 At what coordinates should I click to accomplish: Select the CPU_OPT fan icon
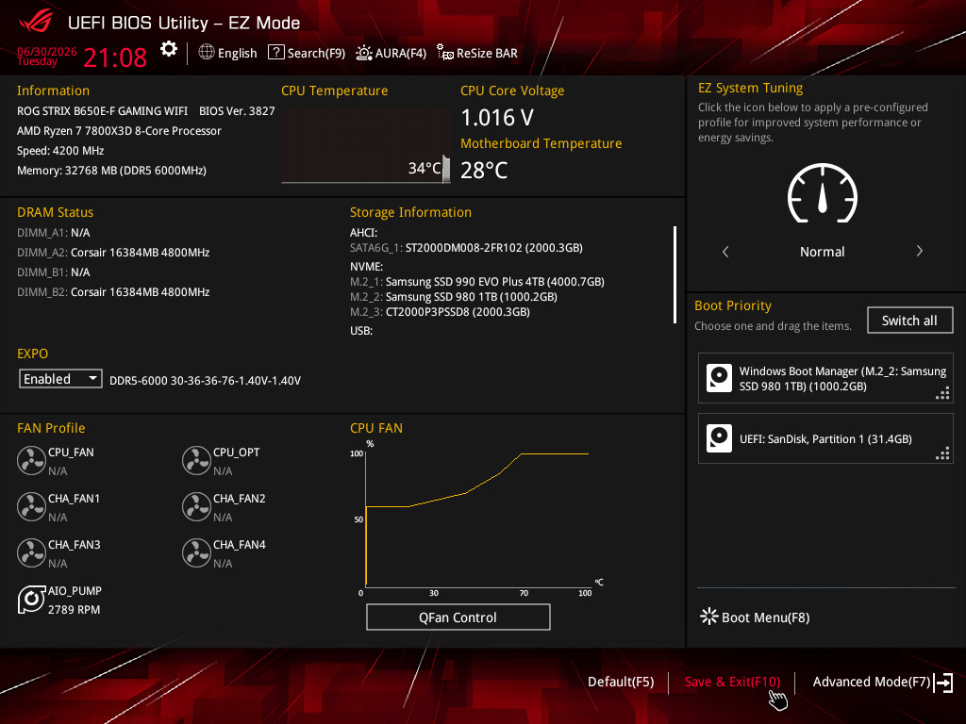[196, 460]
